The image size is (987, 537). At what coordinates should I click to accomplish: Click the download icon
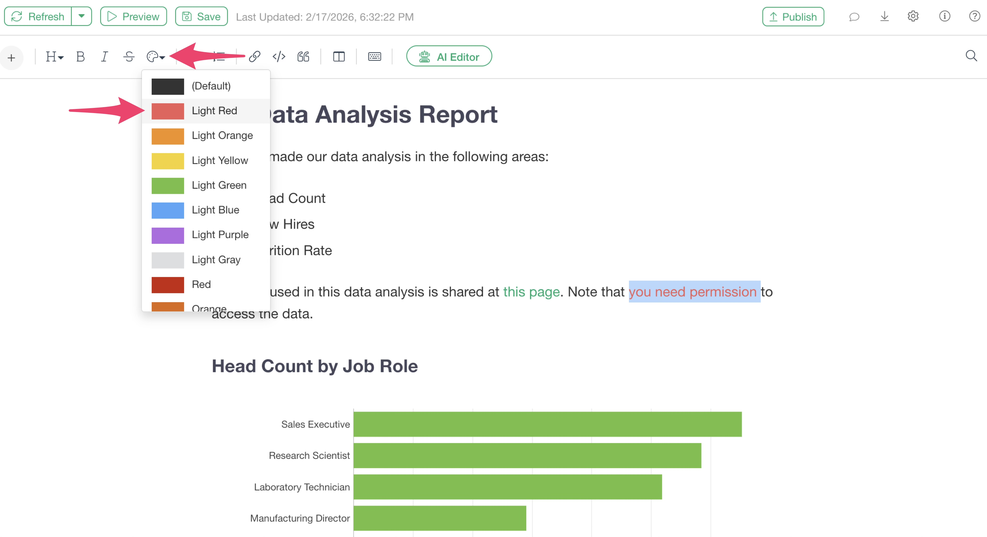tap(884, 16)
